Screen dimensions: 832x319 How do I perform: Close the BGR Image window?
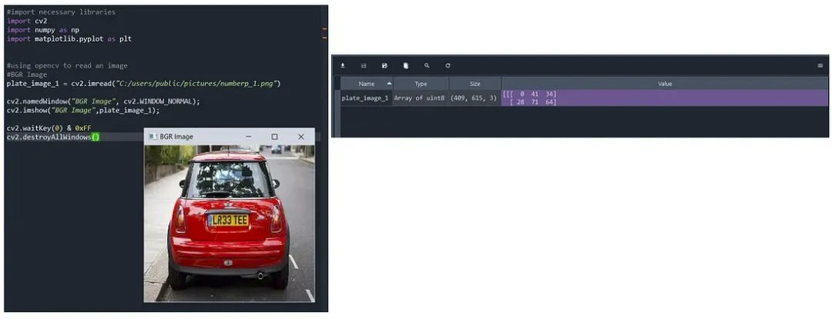coord(301,137)
